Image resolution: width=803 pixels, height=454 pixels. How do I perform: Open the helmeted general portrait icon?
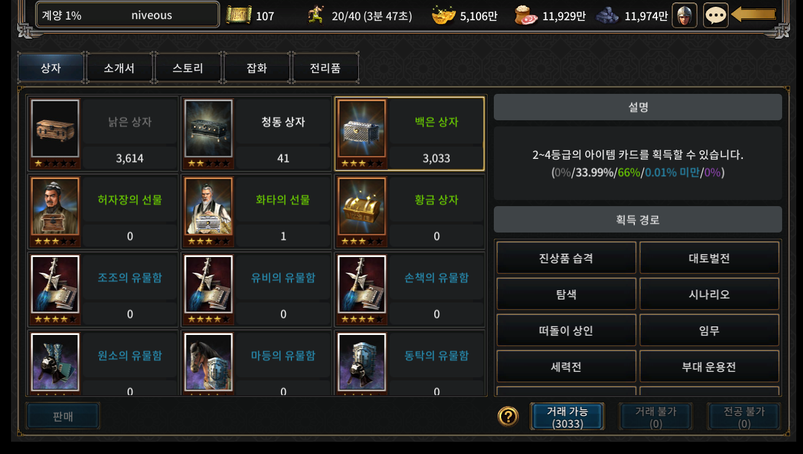pyautogui.click(x=685, y=15)
